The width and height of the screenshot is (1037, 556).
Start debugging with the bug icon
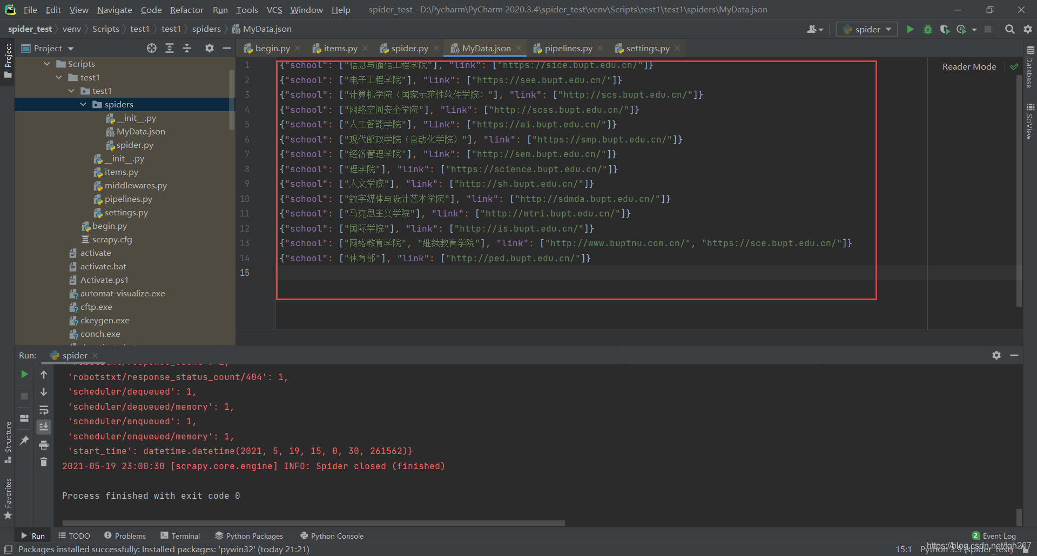(x=928, y=29)
